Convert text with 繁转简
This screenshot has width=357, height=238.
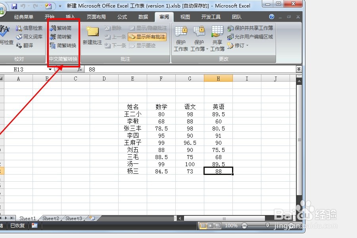click(61, 28)
